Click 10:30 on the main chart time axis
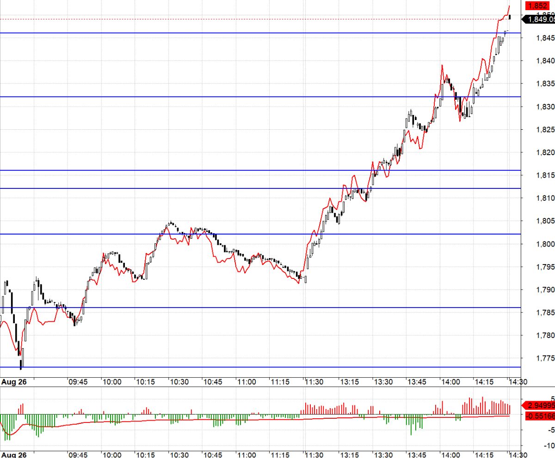The width and height of the screenshot is (555, 458). coord(179,382)
